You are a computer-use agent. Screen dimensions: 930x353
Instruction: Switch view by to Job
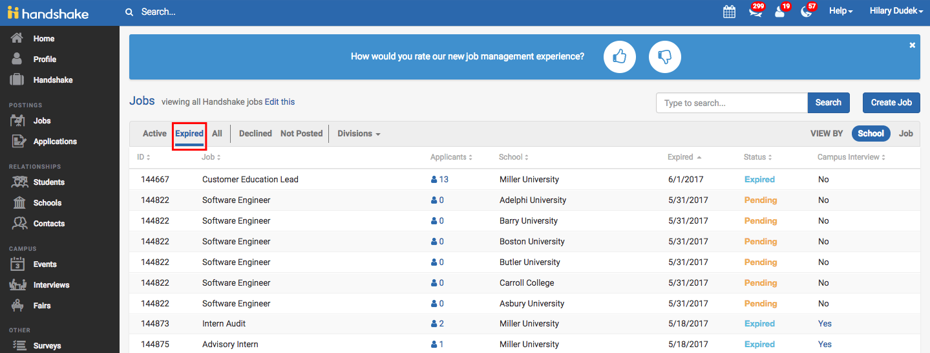pos(906,134)
